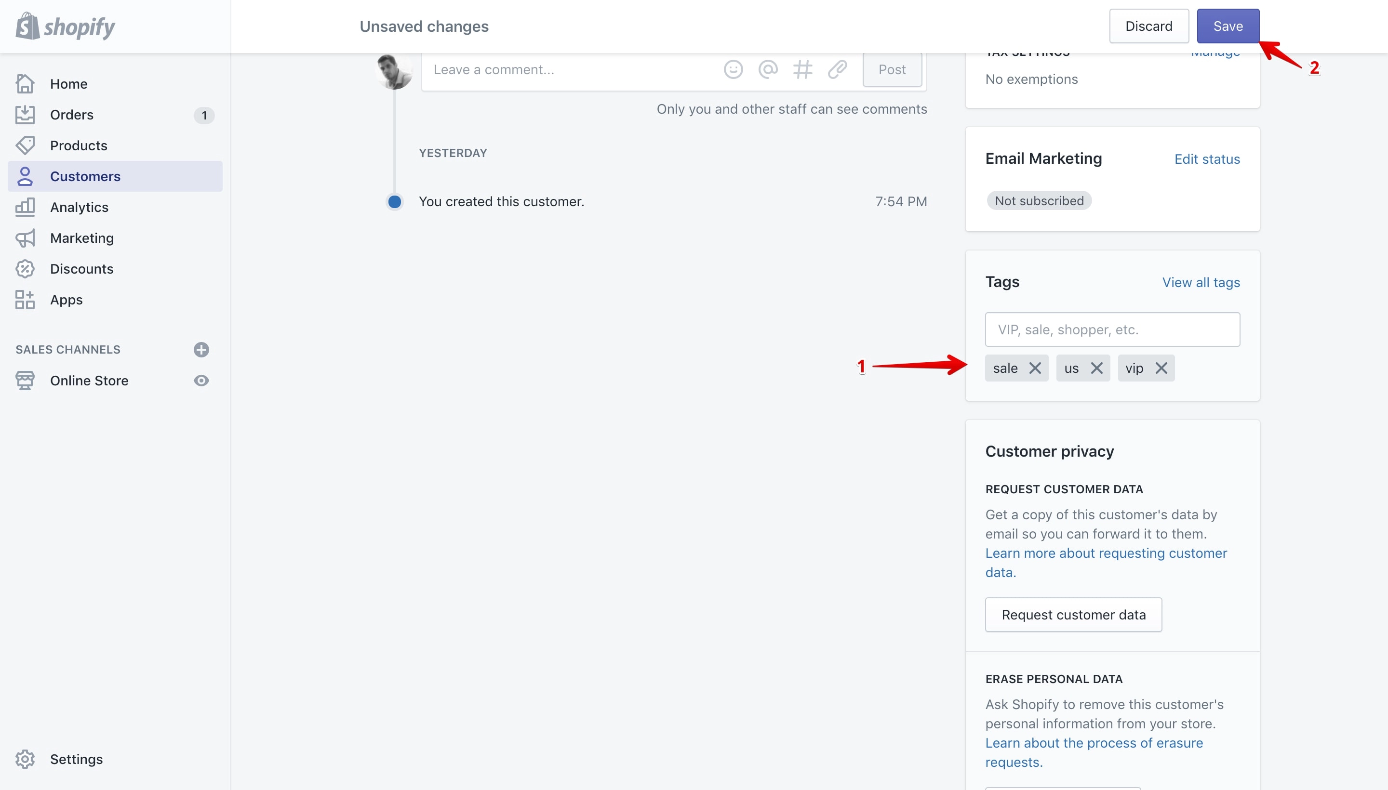The width and height of the screenshot is (1388, 790).
Task: Remove the vip tag
Action: [x=1161, y=369]
